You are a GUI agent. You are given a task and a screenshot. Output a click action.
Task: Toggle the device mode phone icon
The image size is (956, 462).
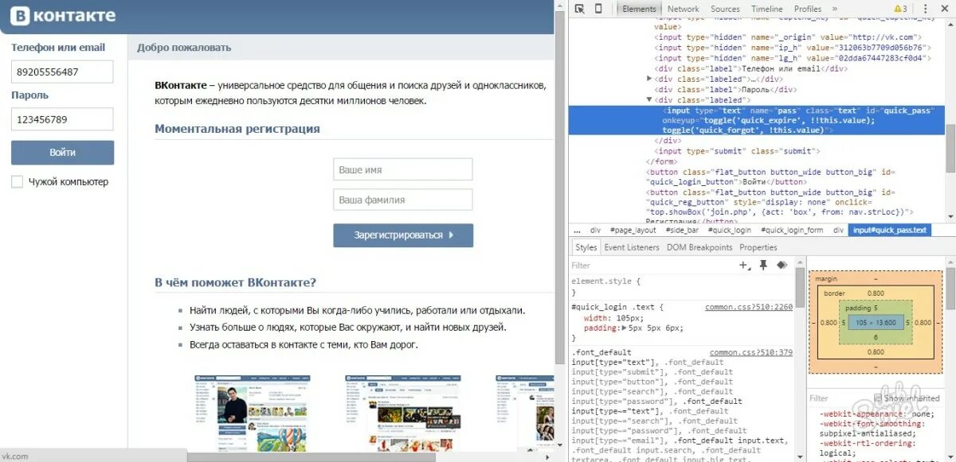coord(599,9)
